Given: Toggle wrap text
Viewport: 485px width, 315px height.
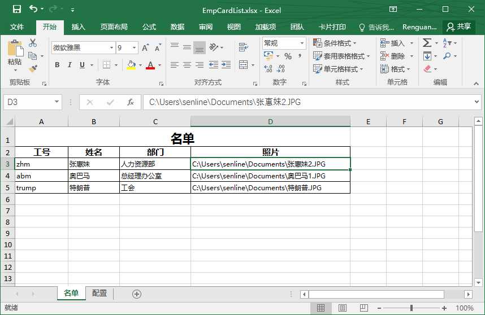Looking at the screenshot, I should pyautogui.click(x=244, y=47).
